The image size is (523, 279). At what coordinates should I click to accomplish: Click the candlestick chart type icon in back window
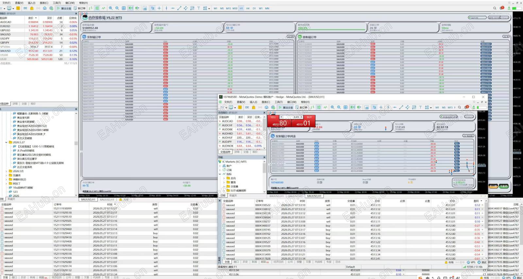[x=97, y=8]
